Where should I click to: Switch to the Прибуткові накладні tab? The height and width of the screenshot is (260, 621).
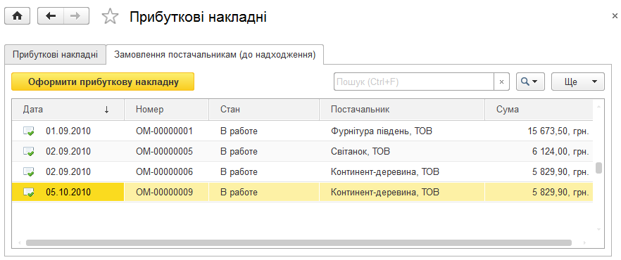point(55,55)
